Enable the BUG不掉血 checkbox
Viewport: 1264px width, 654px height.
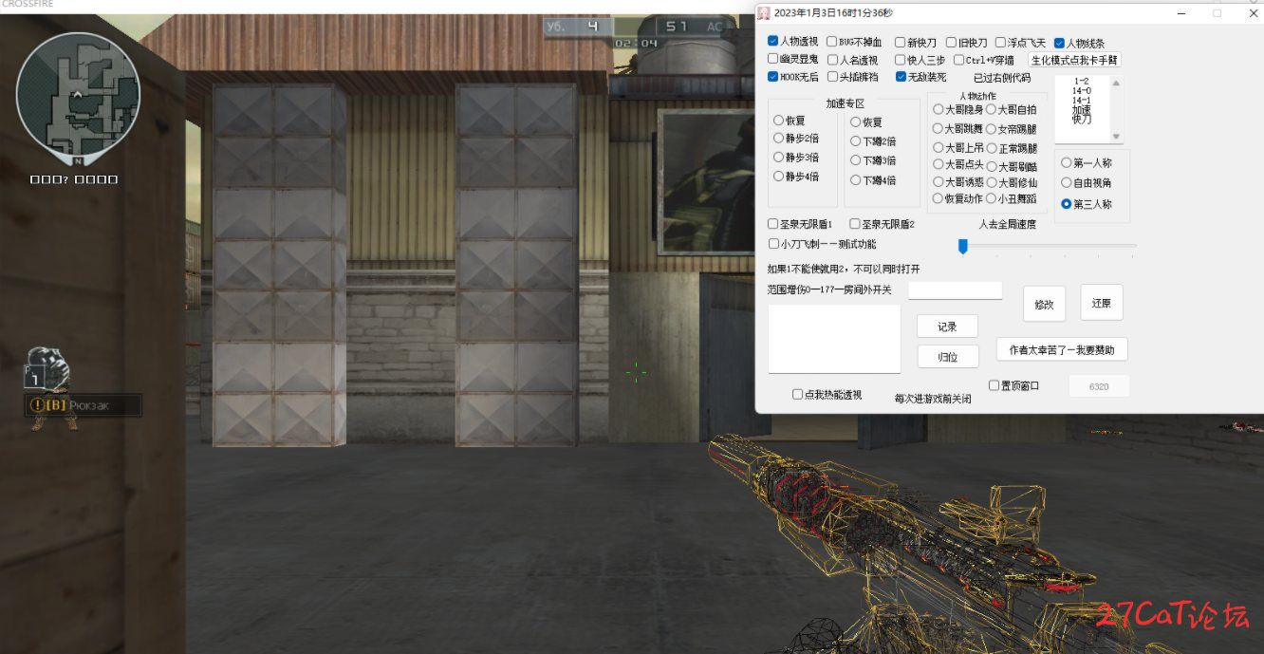pos(831,42)
